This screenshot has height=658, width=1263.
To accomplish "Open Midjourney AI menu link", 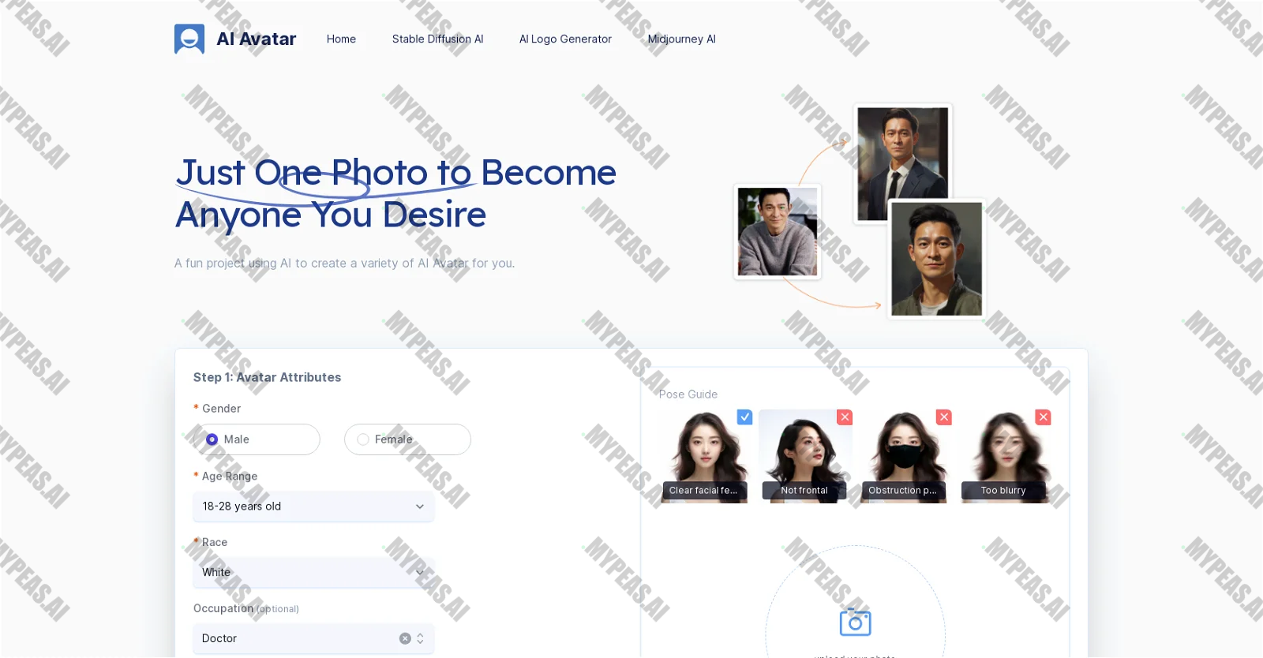I will coord(681,39).
